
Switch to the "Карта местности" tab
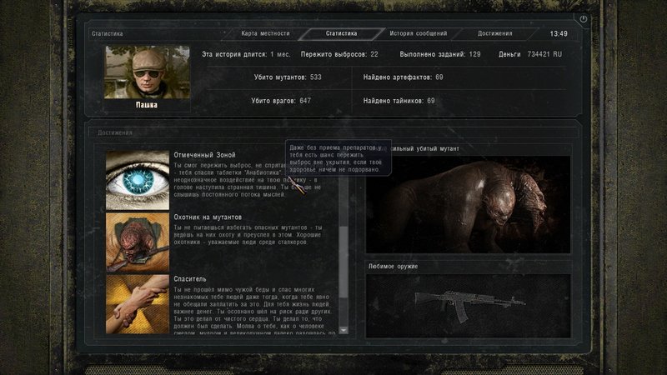click(265, 33)
